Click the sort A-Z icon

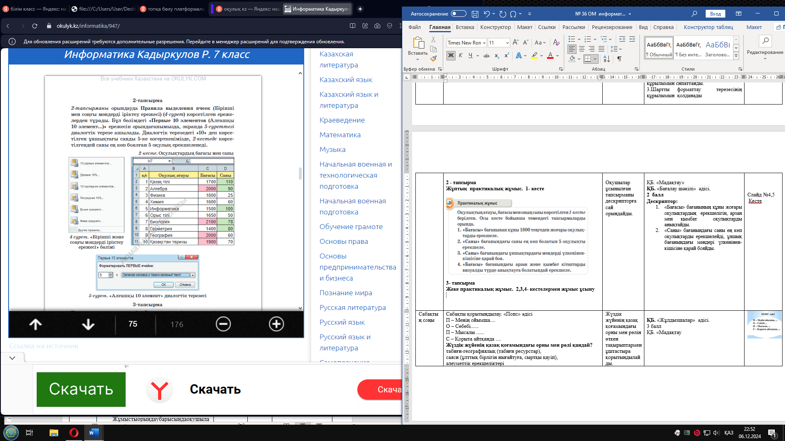[607, 59]
